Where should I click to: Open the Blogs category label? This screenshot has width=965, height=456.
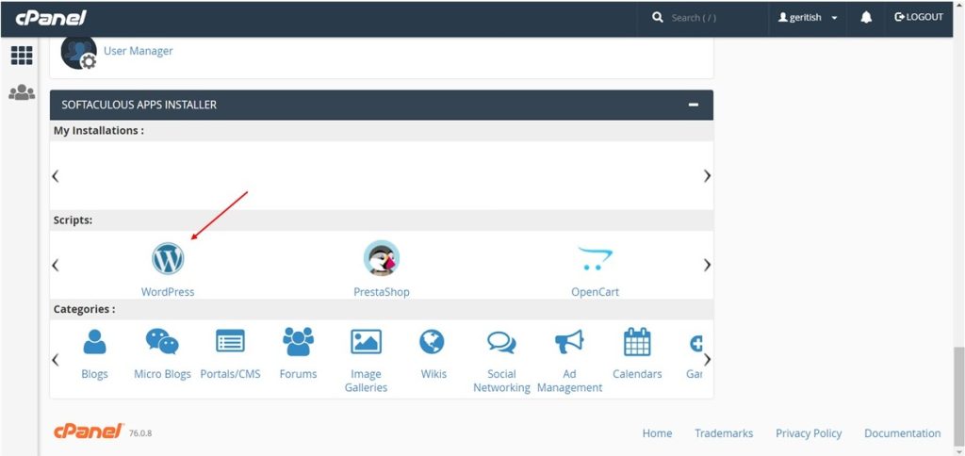click(x=95, y=373)
